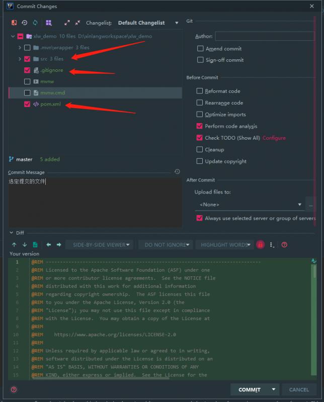Expand all nodes in changes tree

tap(67, 23)
